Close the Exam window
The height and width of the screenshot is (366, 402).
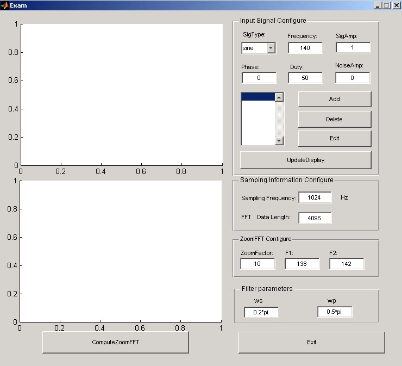(396, 5)
